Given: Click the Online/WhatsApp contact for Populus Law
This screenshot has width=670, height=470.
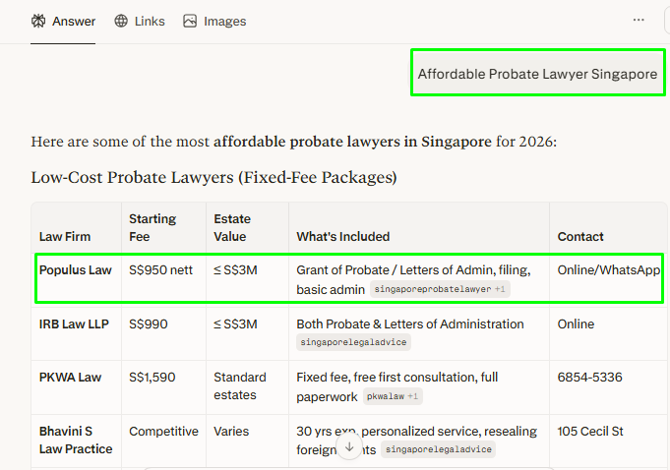Looking at the screenshot, I should (608, 269).
